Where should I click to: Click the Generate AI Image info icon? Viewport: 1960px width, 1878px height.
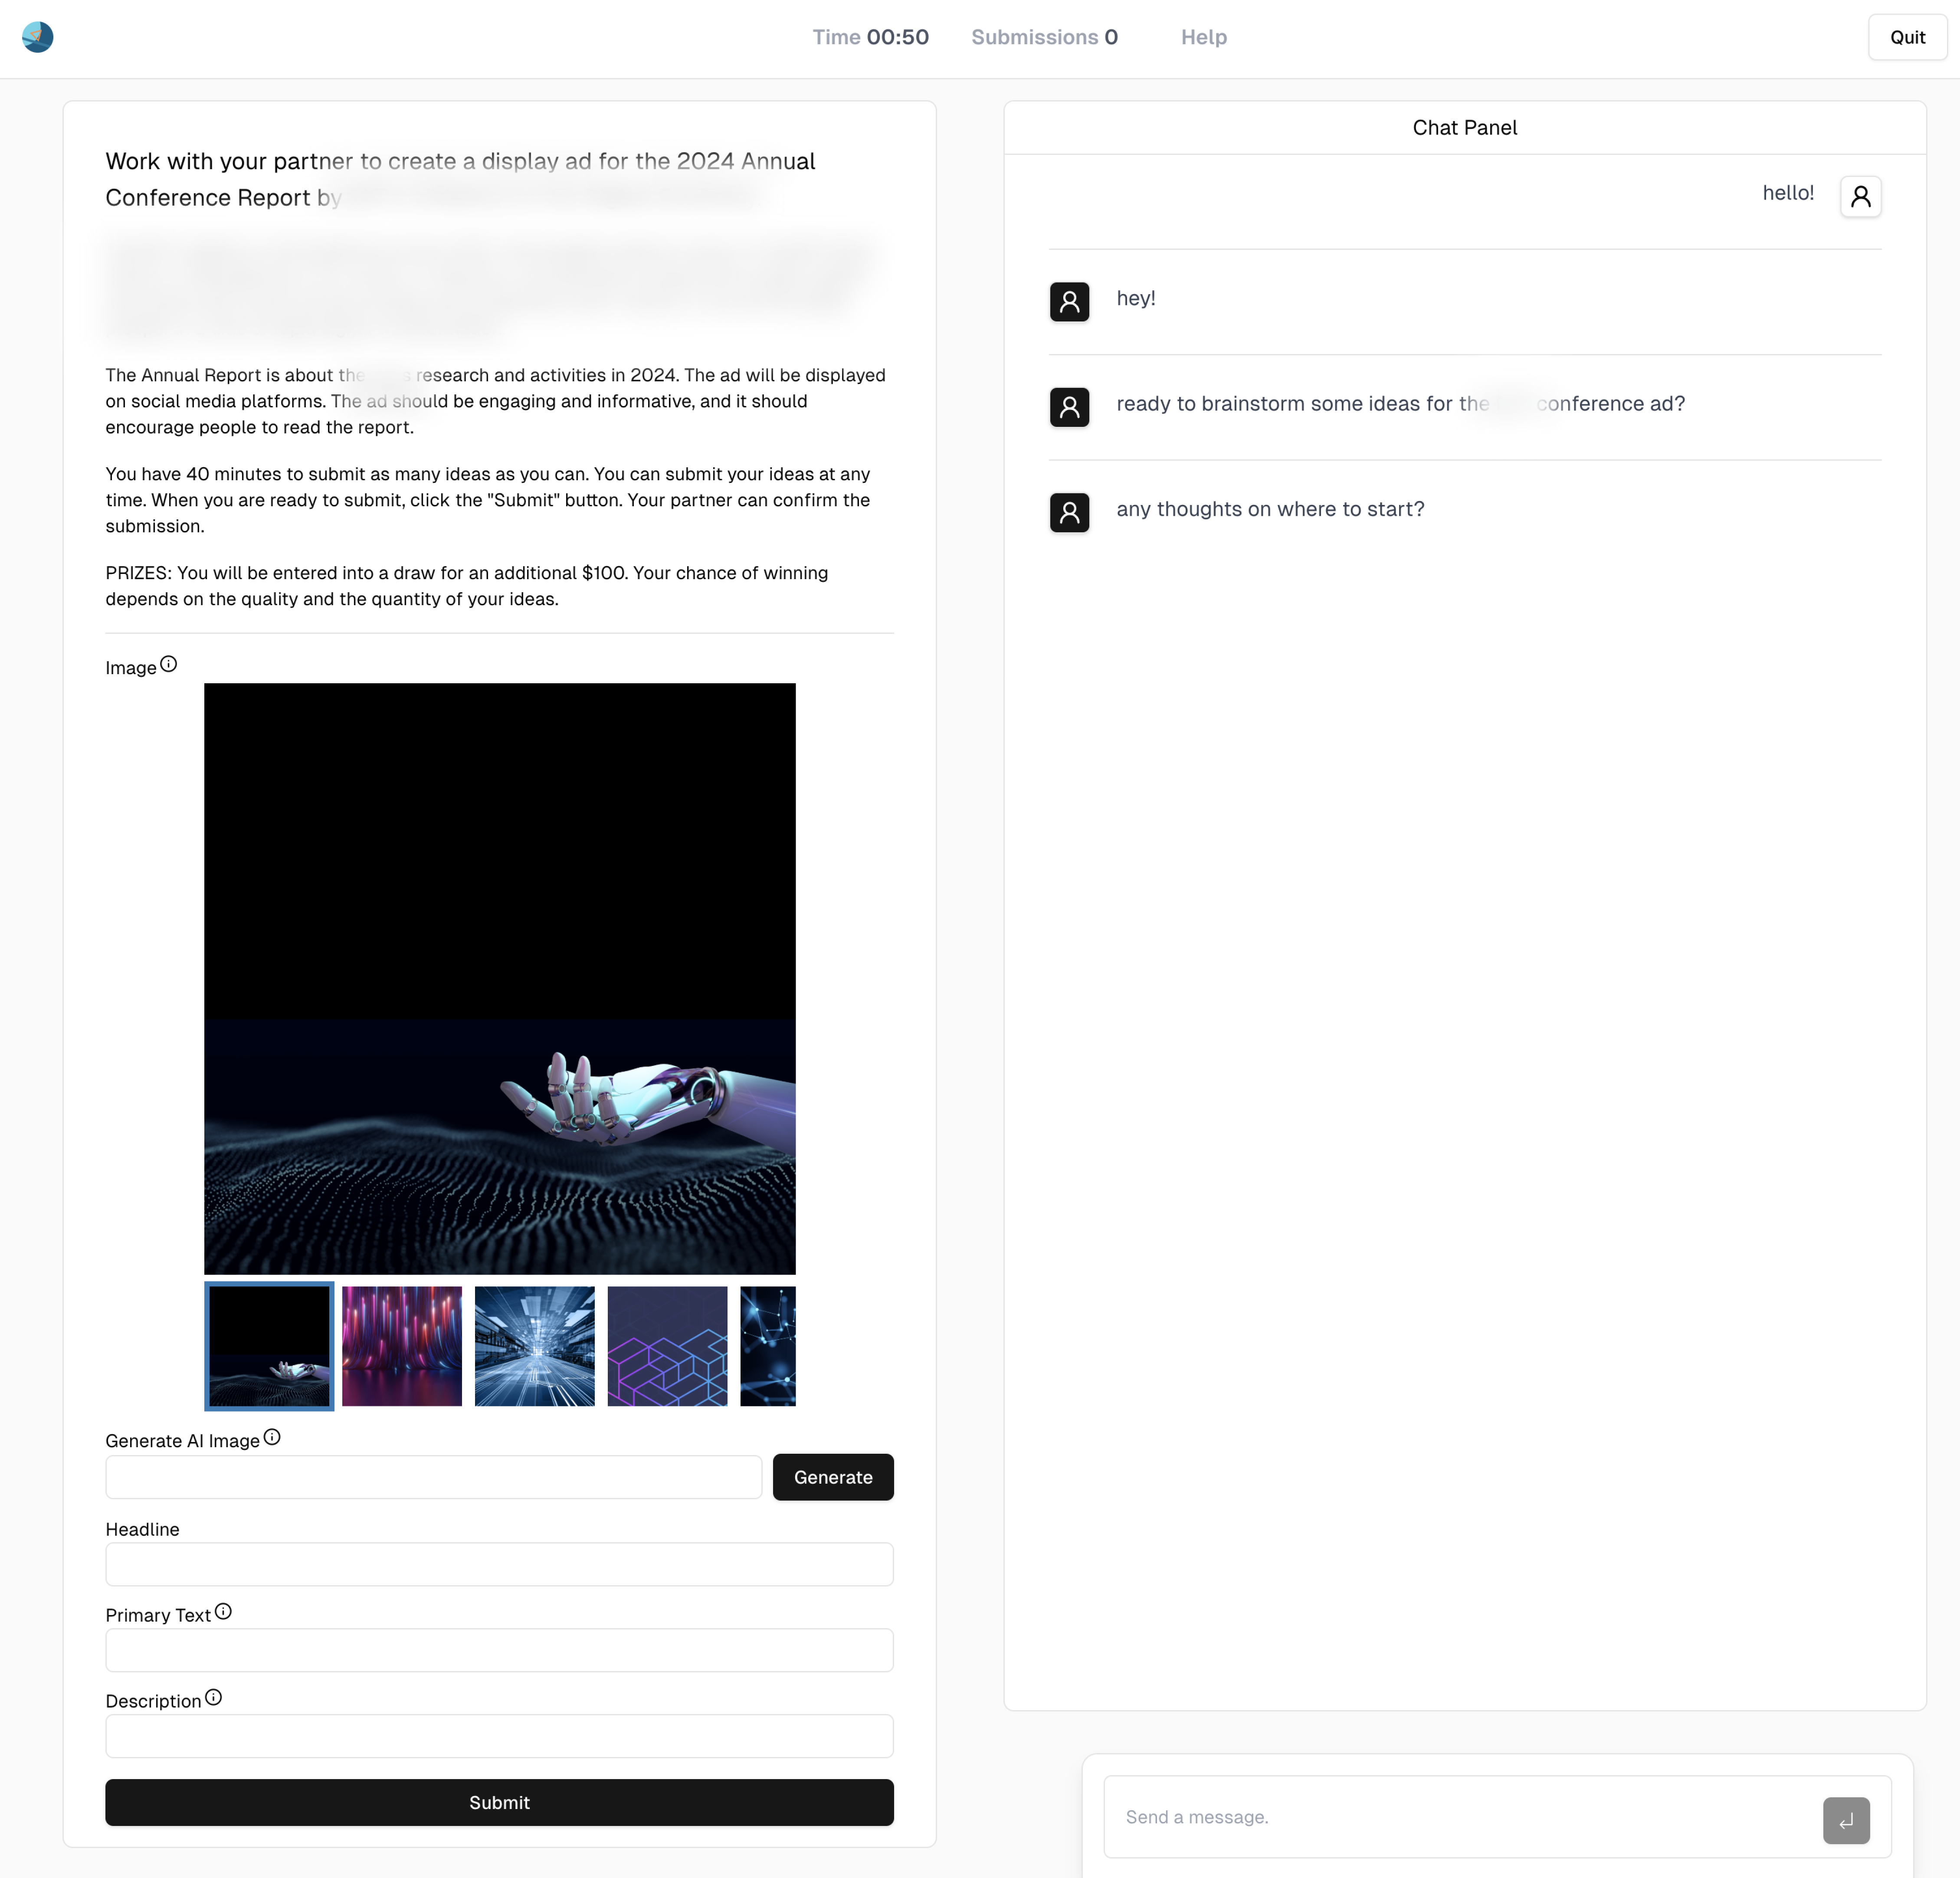pyautogui.click(x=272, y=1437)
